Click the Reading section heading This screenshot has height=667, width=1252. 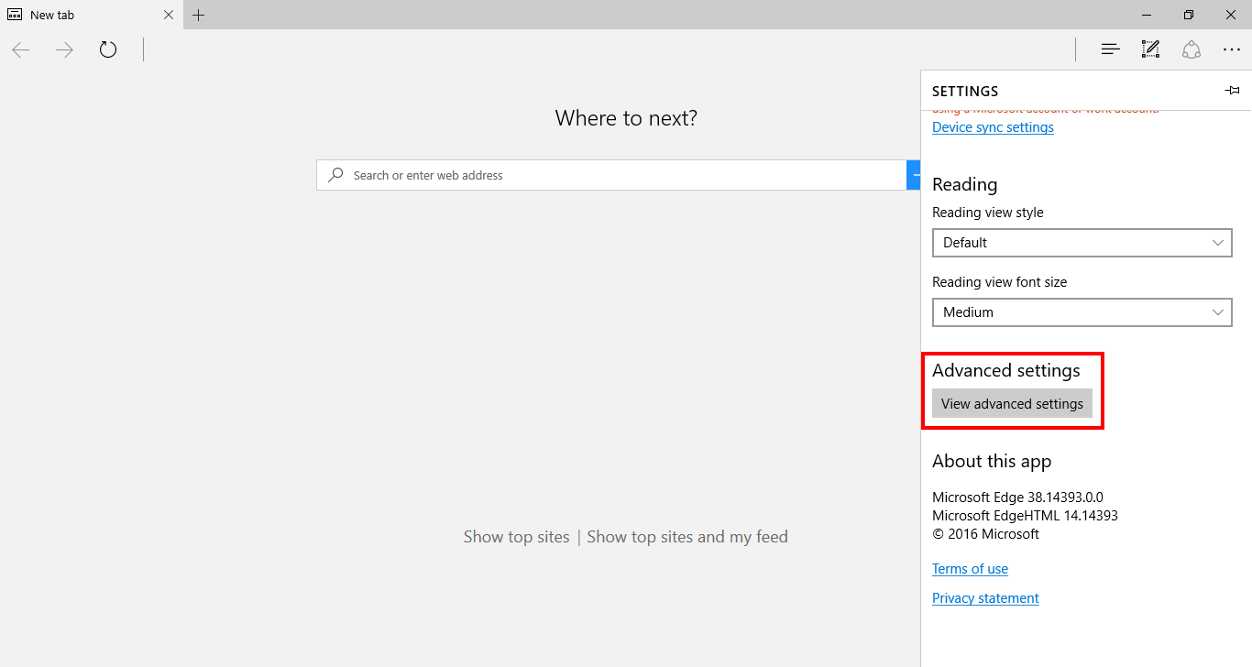(x=964, y=185)
